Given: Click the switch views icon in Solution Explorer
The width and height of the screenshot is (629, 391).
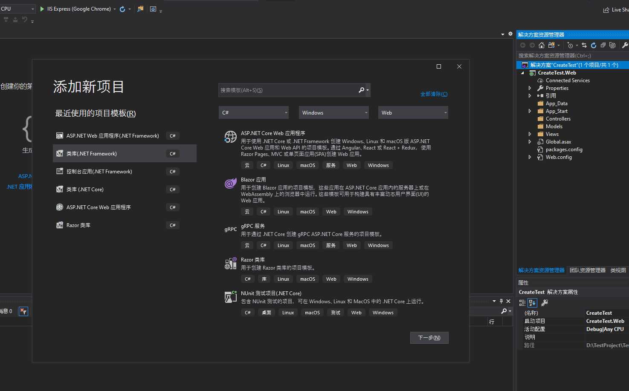Looking at the screenshot, I should point(551,45).
